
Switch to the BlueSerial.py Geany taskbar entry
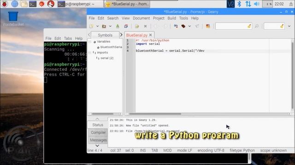(127, 4)
